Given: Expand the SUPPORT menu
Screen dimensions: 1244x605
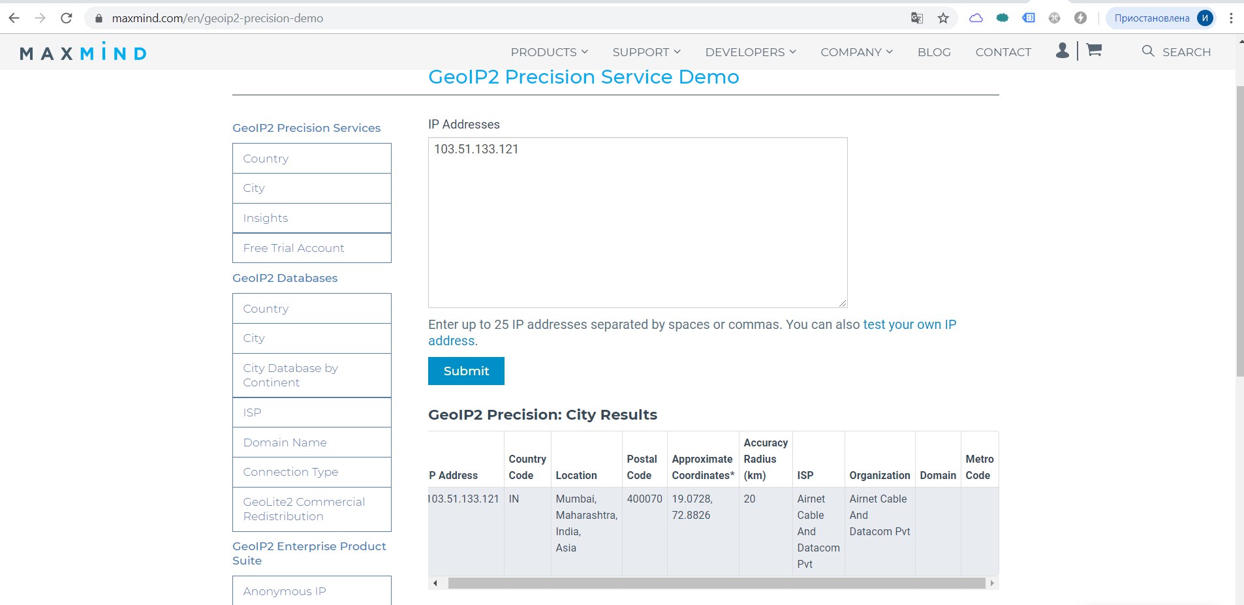Looking at the screenshot, I should [x=647, y=52].
